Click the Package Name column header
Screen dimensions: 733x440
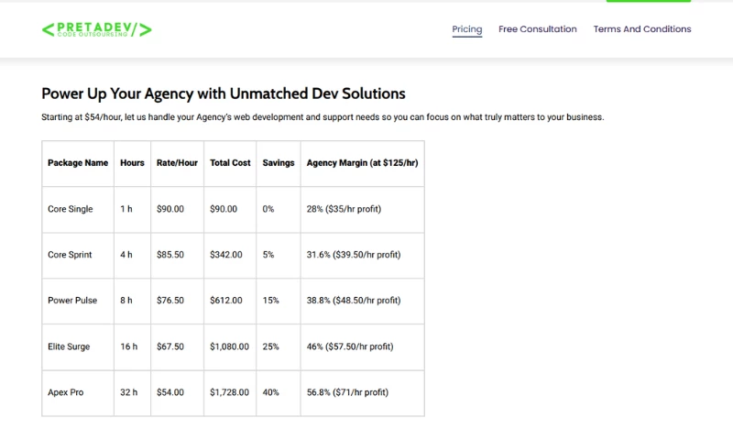click(x=78, y=163)
